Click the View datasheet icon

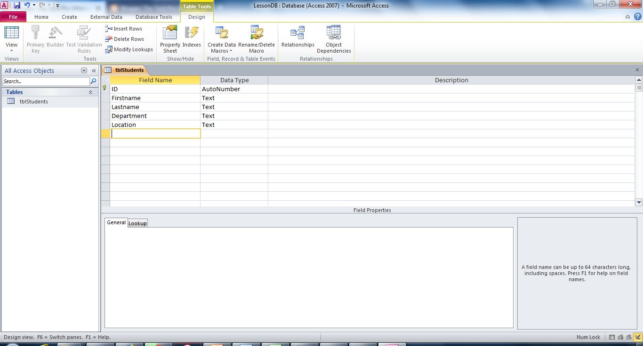point(11,32)
